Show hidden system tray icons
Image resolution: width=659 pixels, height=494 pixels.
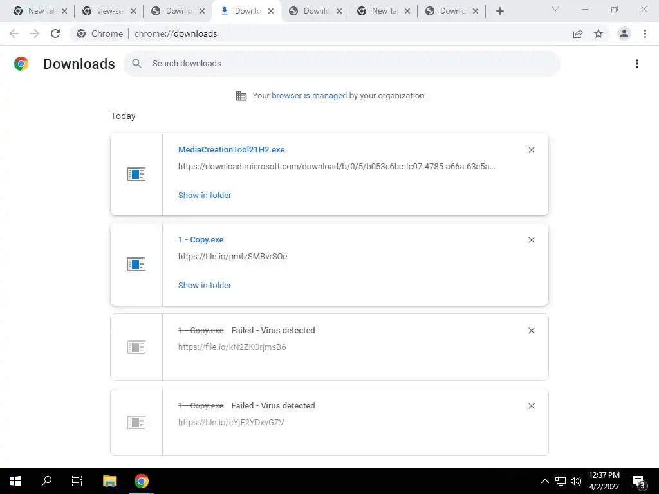[x=544, y=481]
